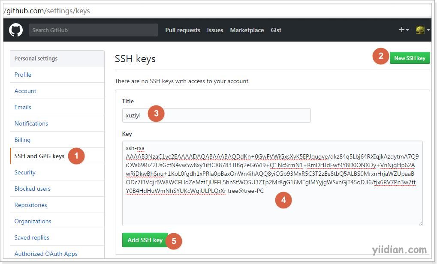Click the 'There are no SSH keys' message

[x=182, y=81]
